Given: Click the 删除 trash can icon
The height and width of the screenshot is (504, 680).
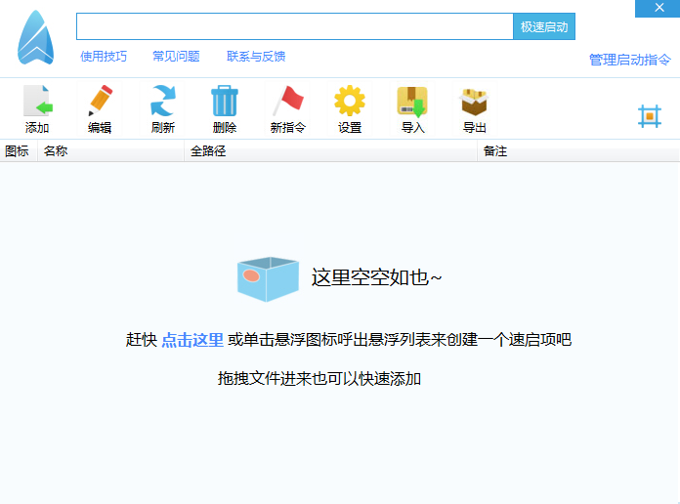Looking at the screenshot, I should point(224,101).
